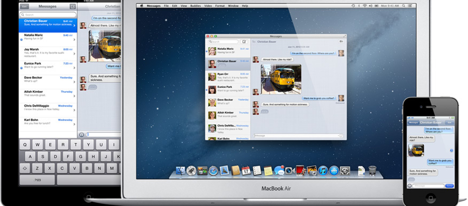Enter full screen for Mac Messages window
The height and width of the screenshot is (206, 468).
(345, 36)
